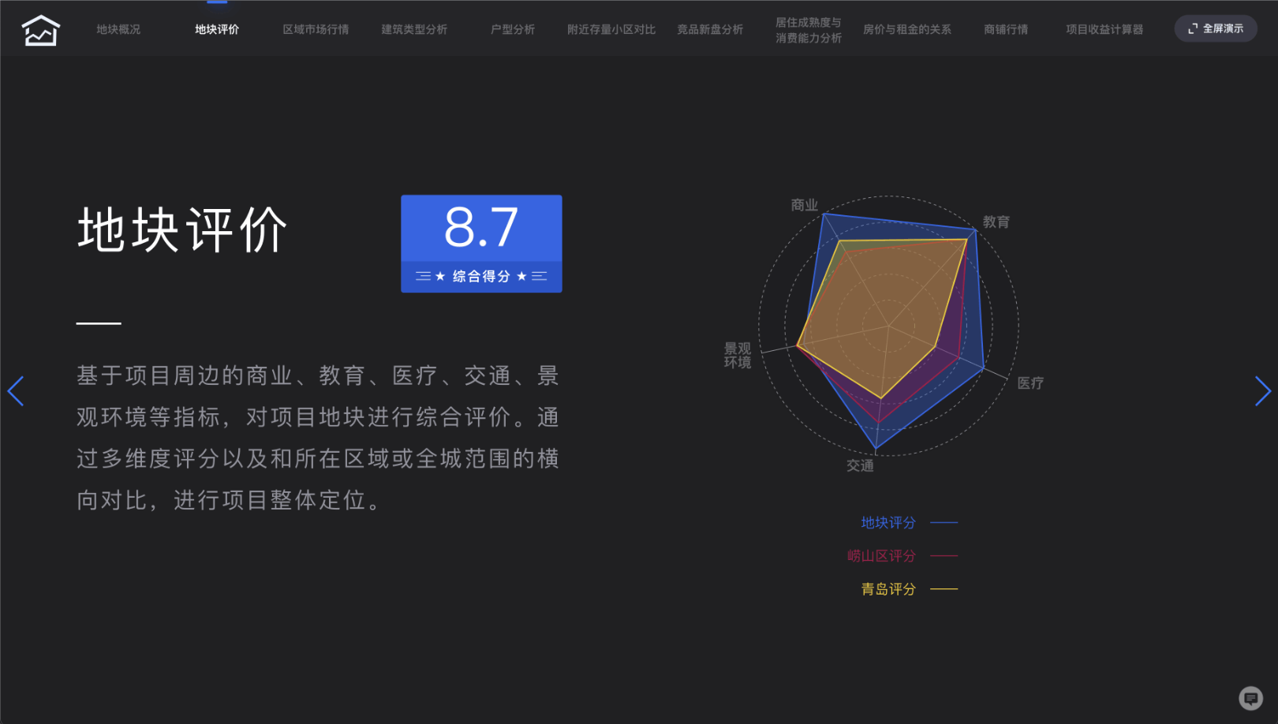Click the 全屏演示 fullscreen button
The width and height of the screenshot is (1278, 724).
point(1216,28)
